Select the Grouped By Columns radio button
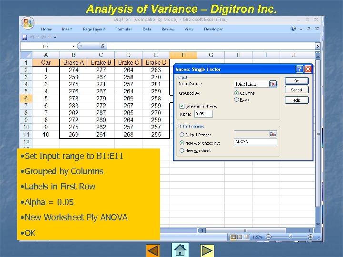This screenshot has width=343, height=257. point(236,93)
